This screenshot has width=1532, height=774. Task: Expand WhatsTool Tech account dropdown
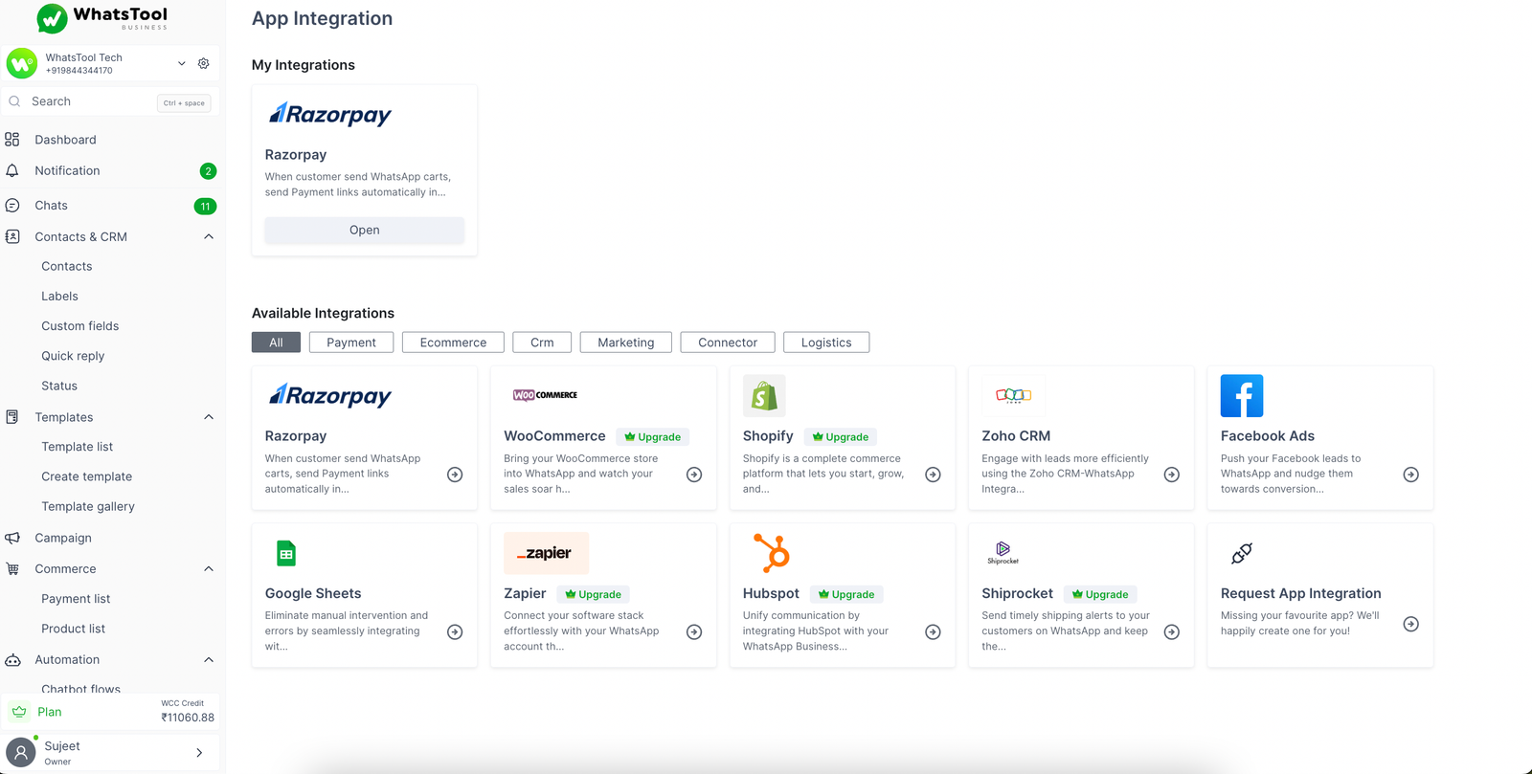click(182, 63)
